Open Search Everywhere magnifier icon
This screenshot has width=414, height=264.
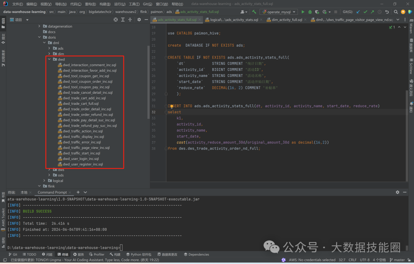tap(395, 12)
